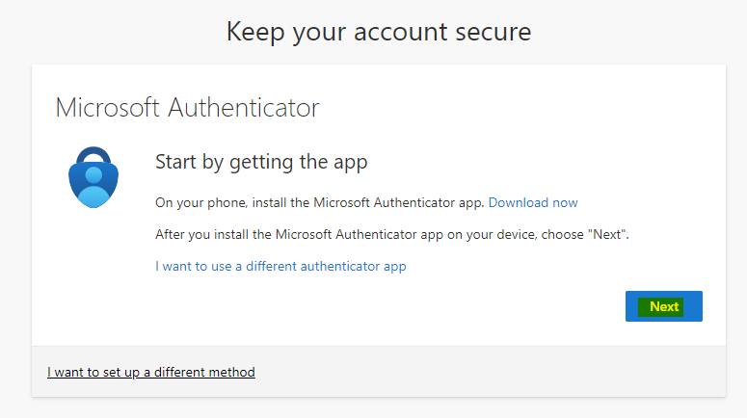Click the Start by getting the app heading
This screenshot has width=747, height=418.
pyautogui.click(x=261, y=163)
